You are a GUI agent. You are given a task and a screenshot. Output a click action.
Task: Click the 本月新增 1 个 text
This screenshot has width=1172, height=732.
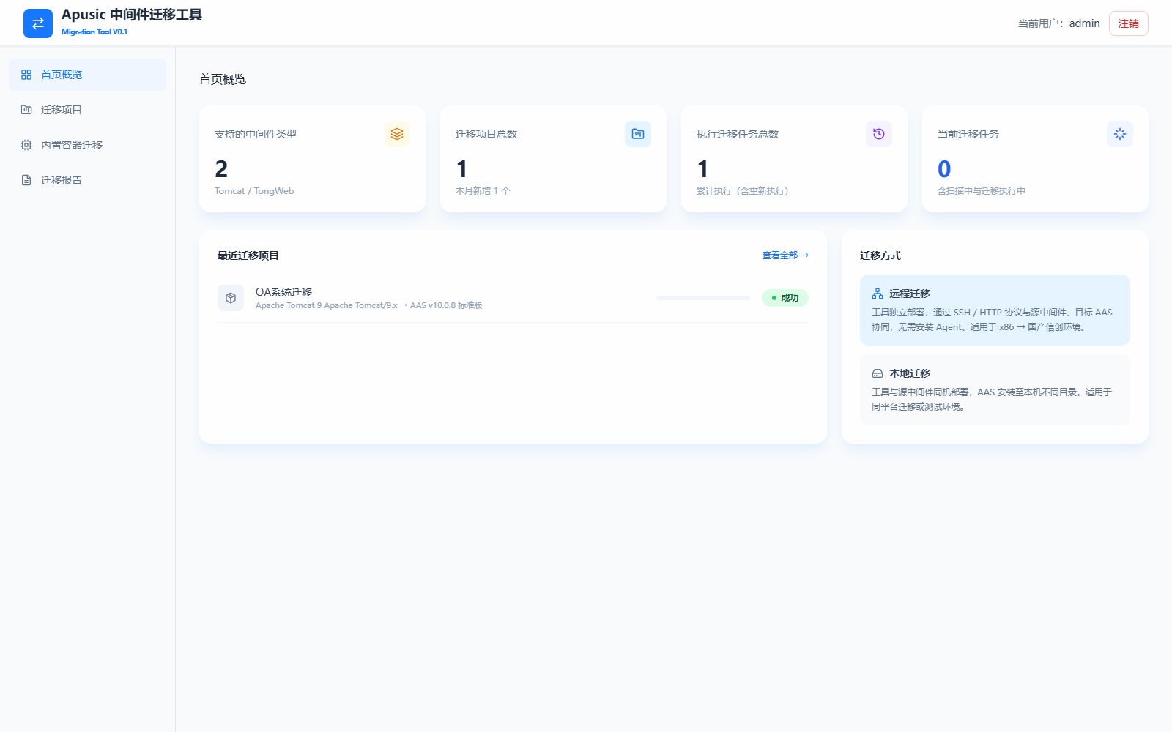pos(483,191)
